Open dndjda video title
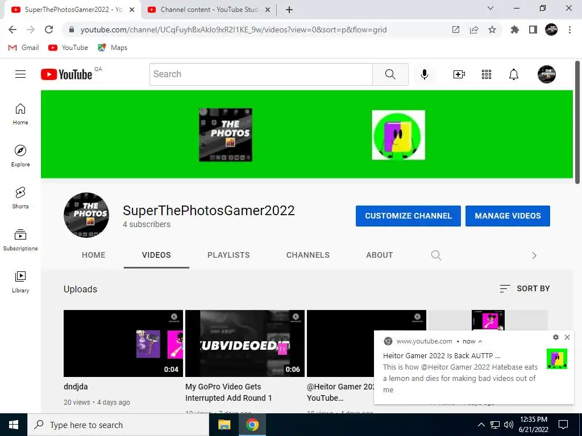Viewport: 582px width, 436px height. (x=76, y=387)
